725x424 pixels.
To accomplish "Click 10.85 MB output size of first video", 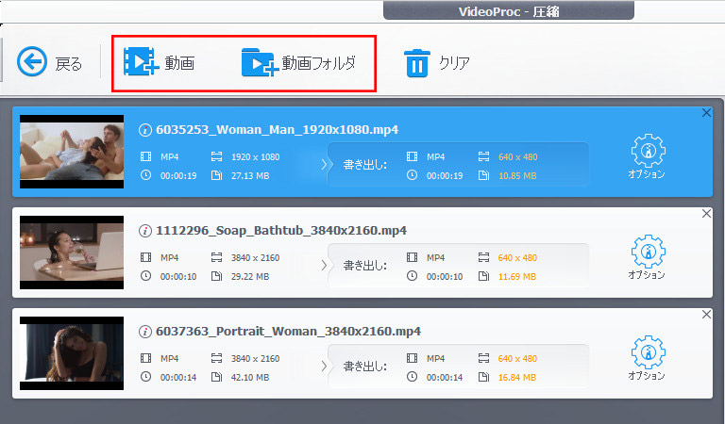I will (517, 176).
